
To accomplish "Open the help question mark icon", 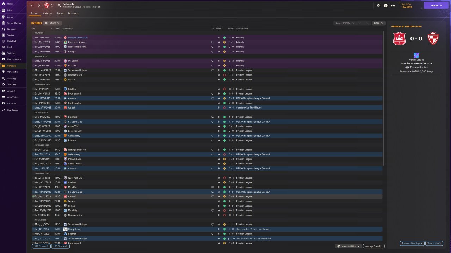I will pyautogui.click(x=386, y=6).
